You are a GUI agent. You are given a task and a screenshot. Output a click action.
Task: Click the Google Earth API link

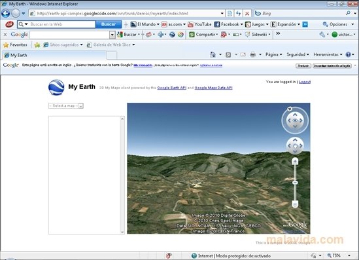[x=172, y=88]
